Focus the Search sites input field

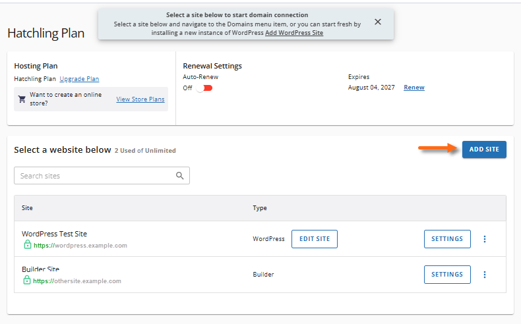point(96,176)
